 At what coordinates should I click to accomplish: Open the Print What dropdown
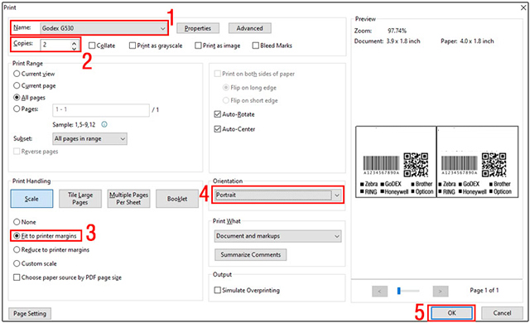[x=278, y=236]
